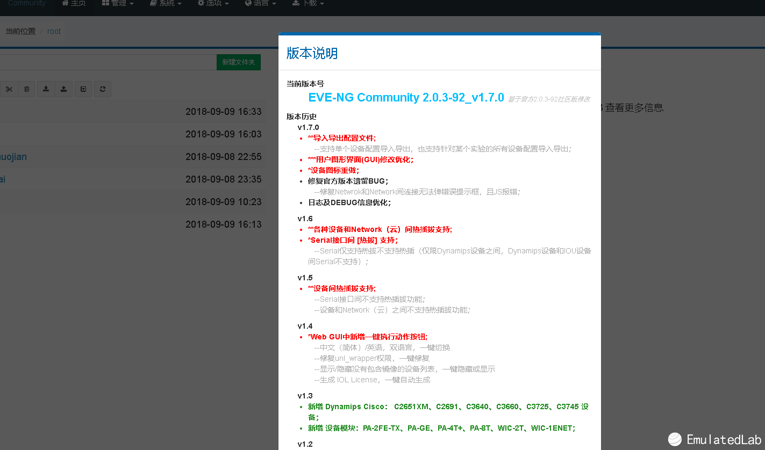Viewport: 765px width, 450px height.
Task: Click the 版本历史 heading
Action: click(x=302, y=117)
